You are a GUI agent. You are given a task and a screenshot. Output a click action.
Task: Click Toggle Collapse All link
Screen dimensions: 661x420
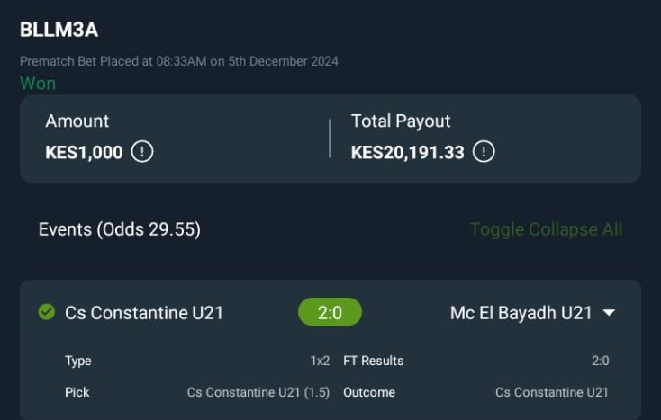coord(547,229)
